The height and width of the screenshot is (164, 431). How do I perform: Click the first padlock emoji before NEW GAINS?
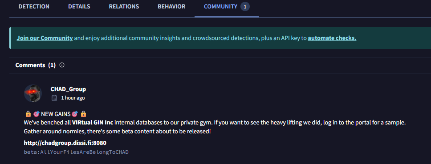click(28, 114)
